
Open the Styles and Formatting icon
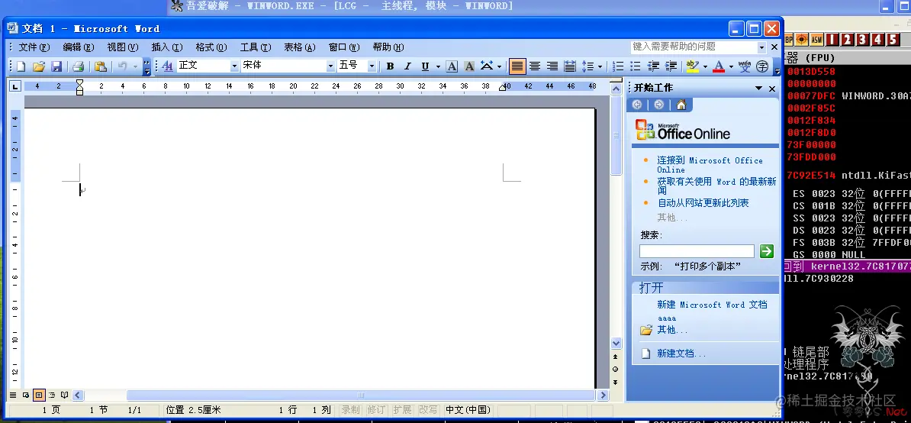pyautogui.click(x=167, y=66)
